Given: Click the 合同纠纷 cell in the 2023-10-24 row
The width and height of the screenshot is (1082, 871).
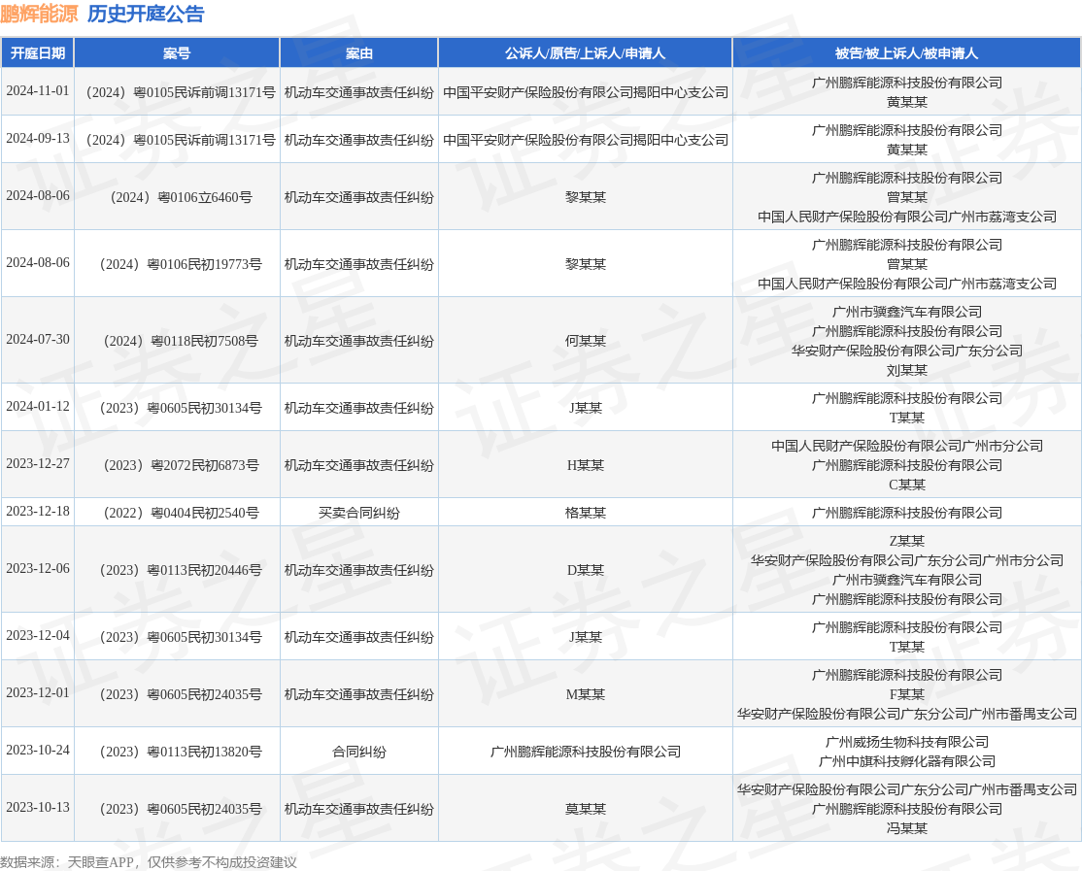Looking at the screenshot, I should pyautogui.click(x=358, y=752).
